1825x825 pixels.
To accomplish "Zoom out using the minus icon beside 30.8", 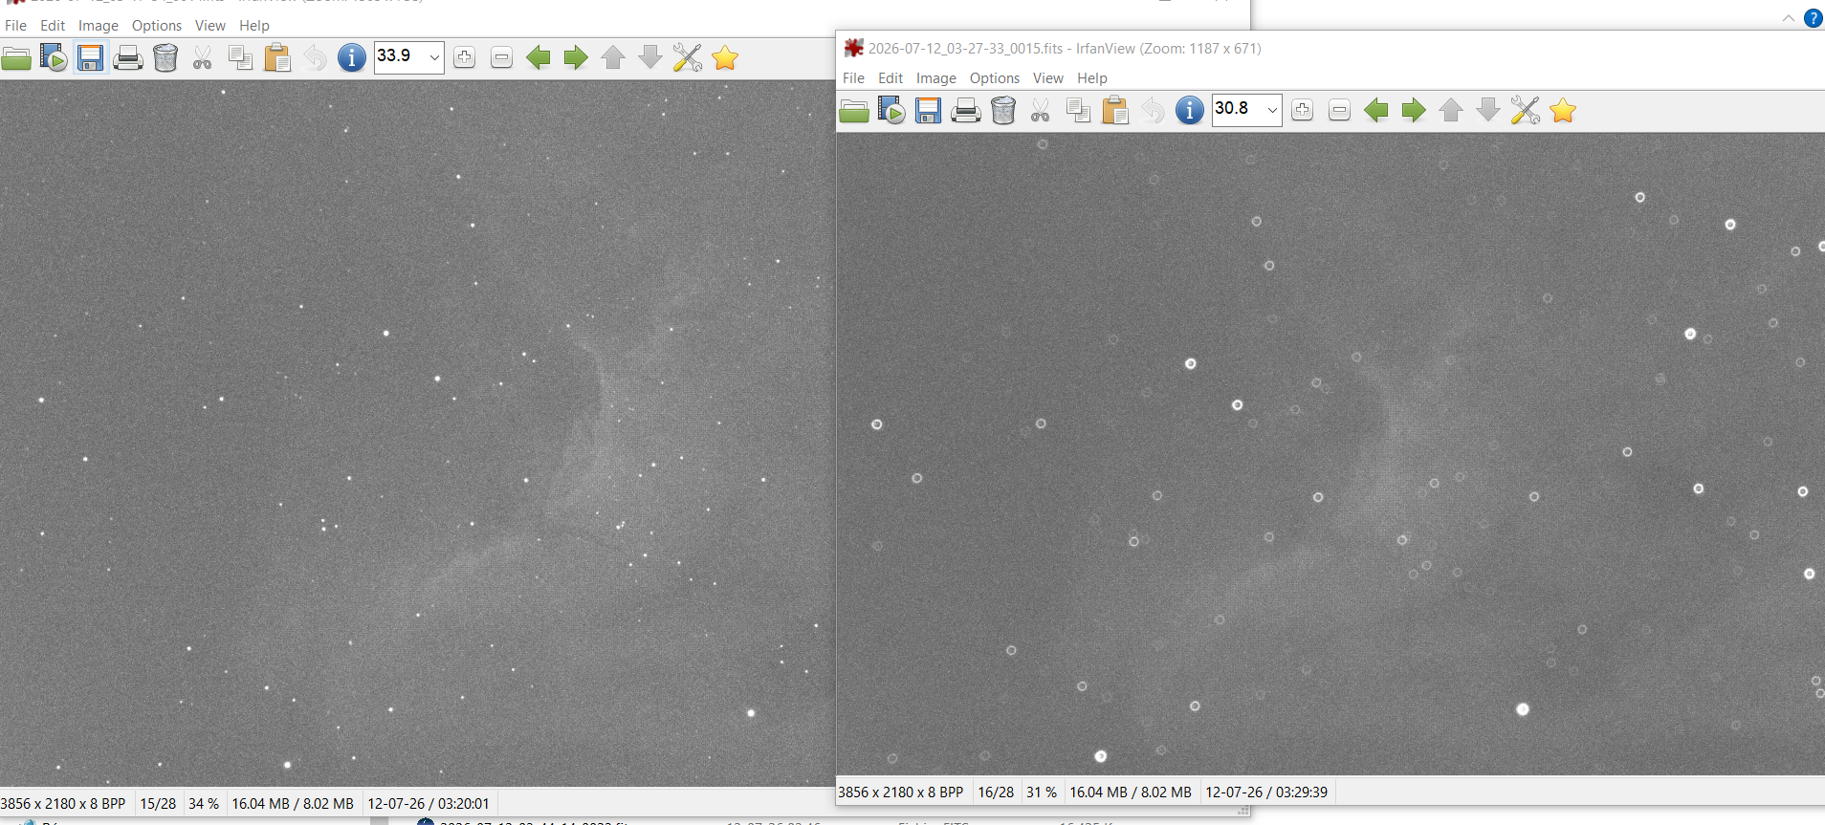I will 1339,111.
